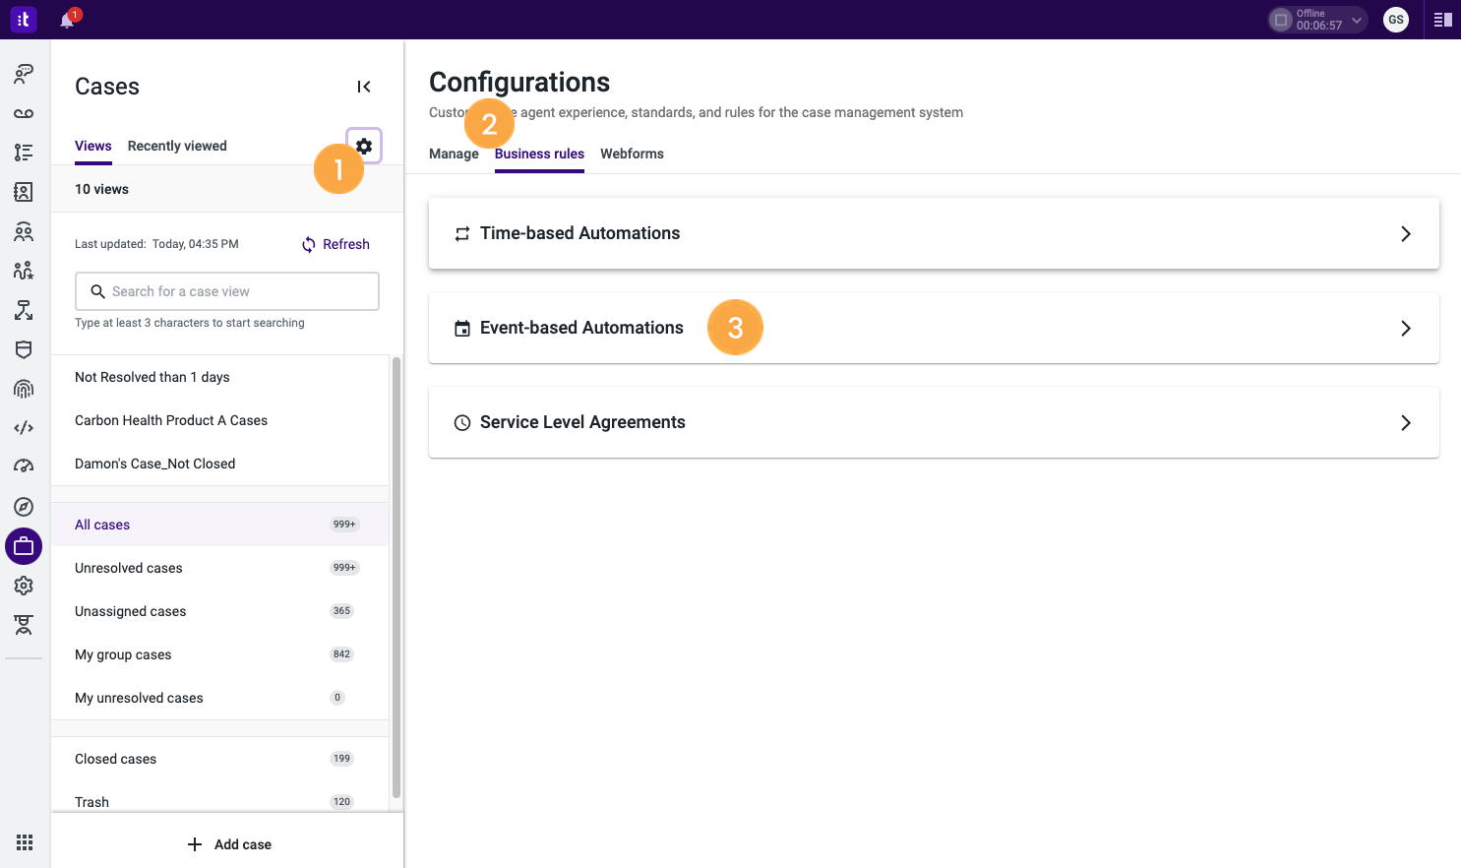The width and height of the screenshot is (1461, 868).
Task: Open the Cases briefcase icon
Action: [24, 546]
